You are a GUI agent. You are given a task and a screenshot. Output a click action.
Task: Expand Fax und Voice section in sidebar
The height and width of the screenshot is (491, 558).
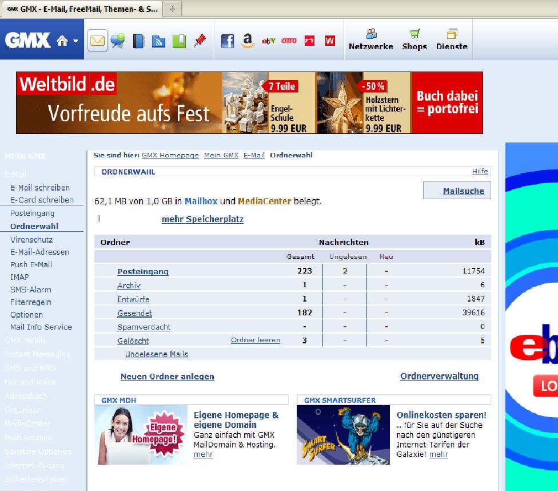tap(30, 382)
